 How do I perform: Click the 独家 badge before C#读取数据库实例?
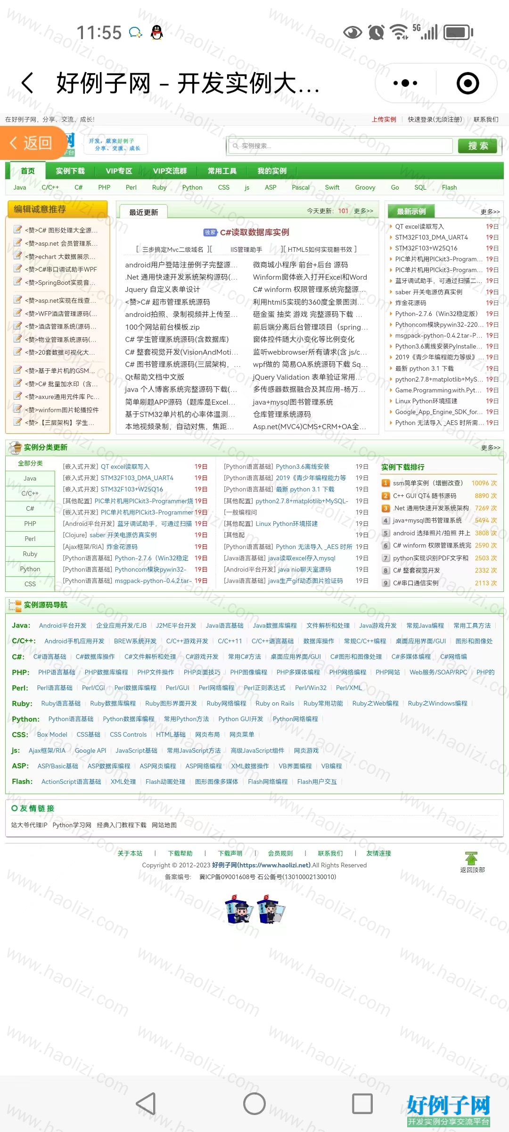[x=210, y=233]
